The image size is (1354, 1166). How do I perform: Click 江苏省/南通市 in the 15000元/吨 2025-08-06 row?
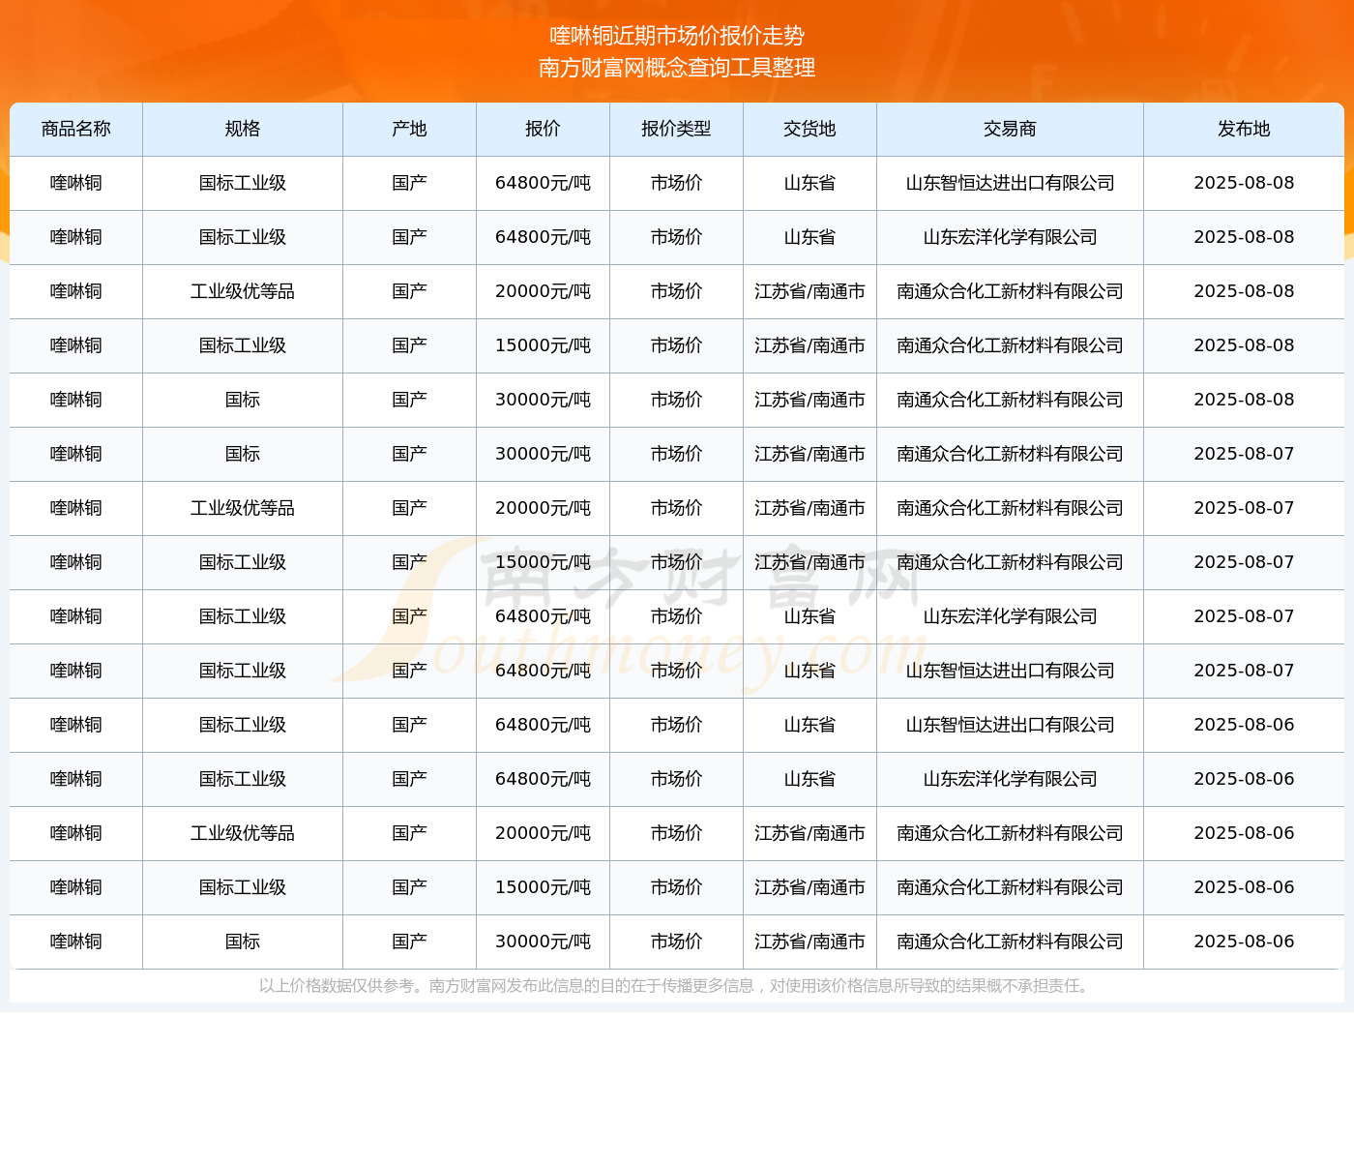[x=810, y=887]
